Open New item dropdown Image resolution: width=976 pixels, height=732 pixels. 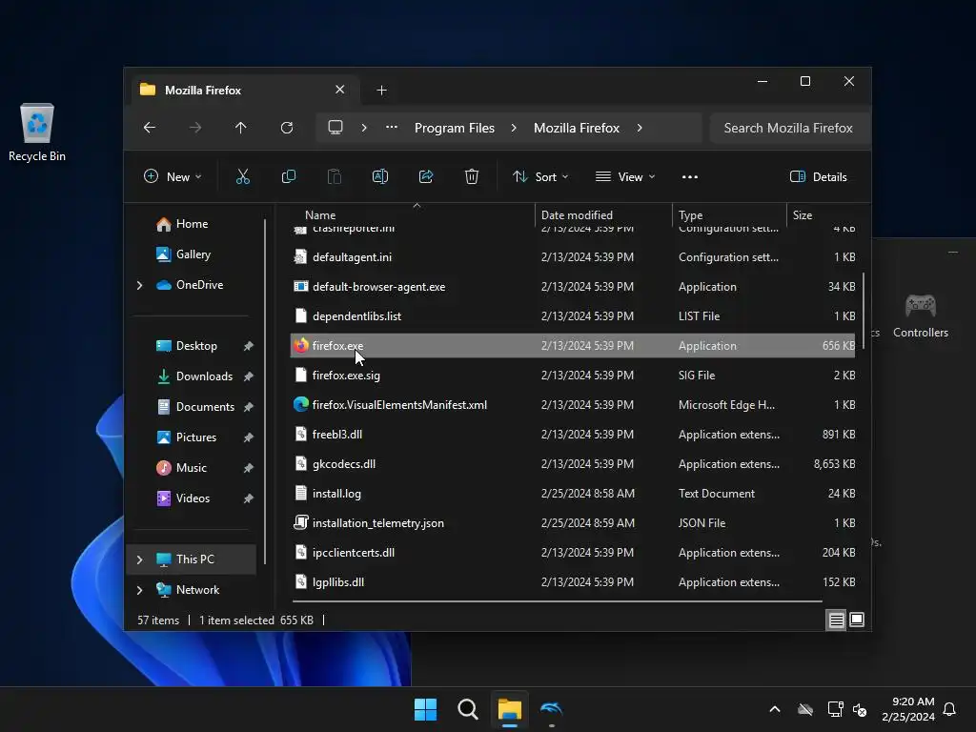(x=173, y=176)
